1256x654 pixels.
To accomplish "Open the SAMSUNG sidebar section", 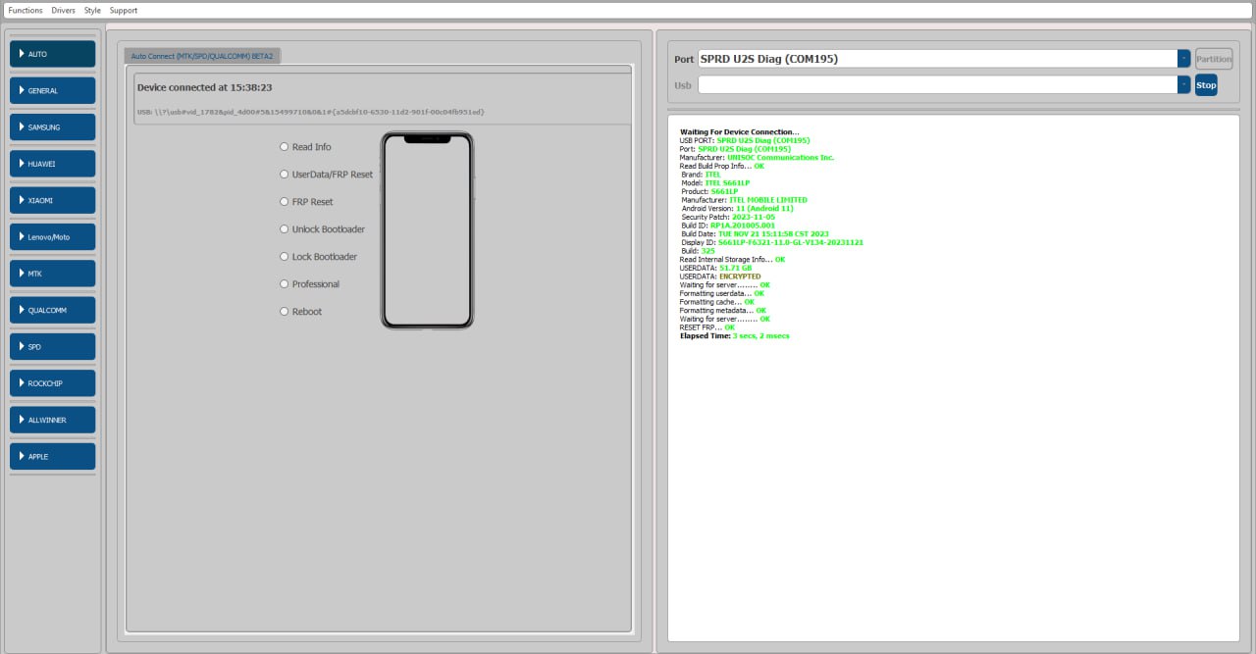I will [x=53, y=127].
